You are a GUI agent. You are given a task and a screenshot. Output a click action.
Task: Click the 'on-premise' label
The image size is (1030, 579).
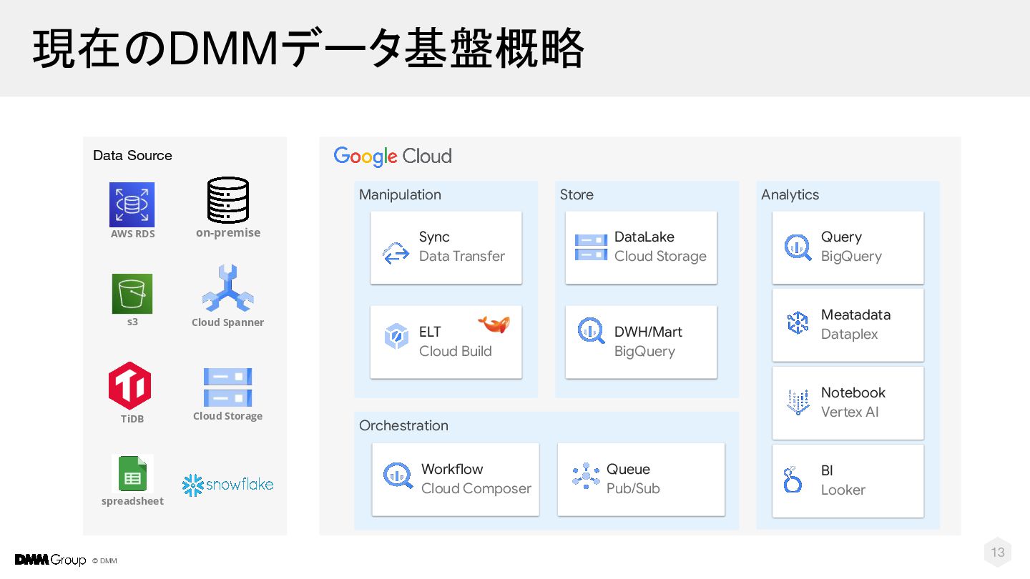(x=228, y=232)
